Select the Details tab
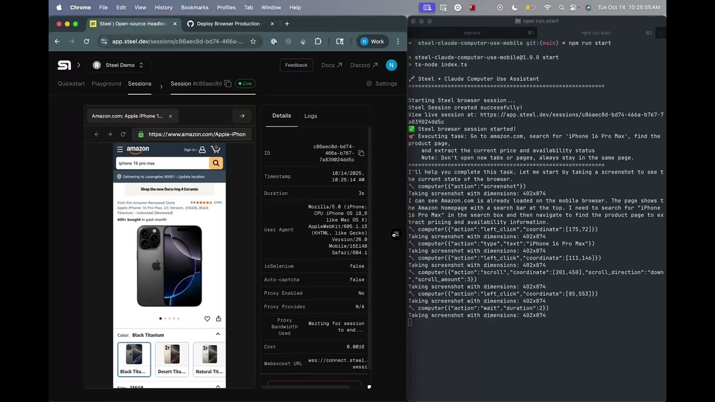This screenshot has height=402, width=715. pyautogui.click(x=282, y=116)
